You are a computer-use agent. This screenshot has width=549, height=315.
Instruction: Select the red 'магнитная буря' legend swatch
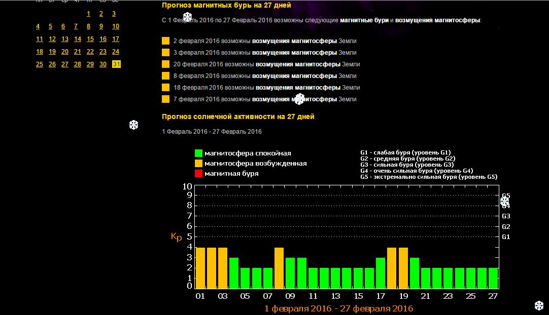[x=199, y=174]
